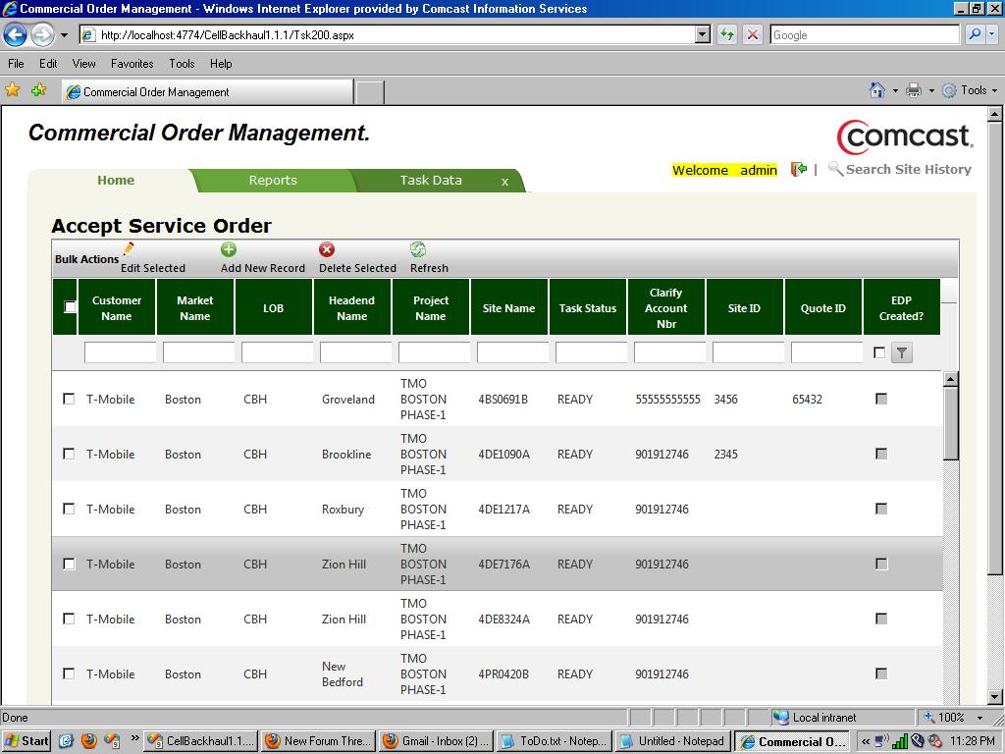Image resolution: width=1005 pixels, height=754 pixels.
Task: Check the row checkbox for site 4DE7176A
Action: point(69,565)
